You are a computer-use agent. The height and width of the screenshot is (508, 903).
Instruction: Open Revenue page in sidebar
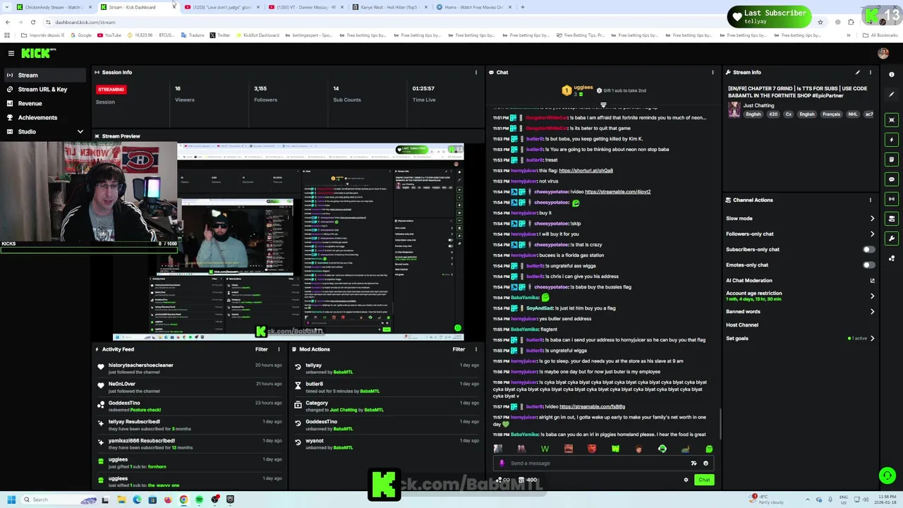click(x=46, y=103)
